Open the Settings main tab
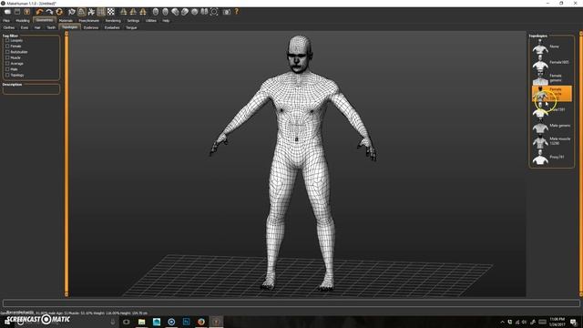Screen dimensions: 583x328 pyautogui.click(x=133, y=21)
